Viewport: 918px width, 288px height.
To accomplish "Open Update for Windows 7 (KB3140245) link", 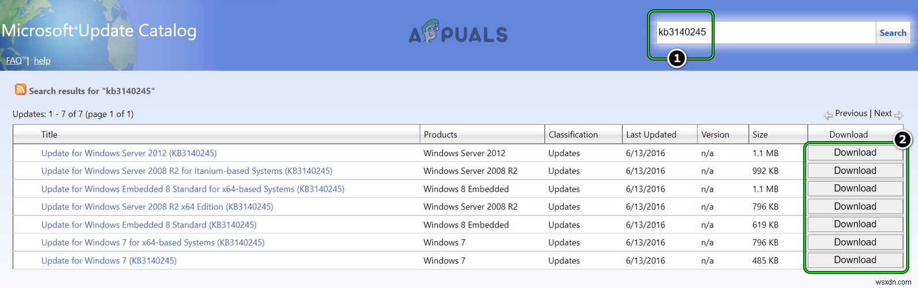I will (x=109, y=260).
